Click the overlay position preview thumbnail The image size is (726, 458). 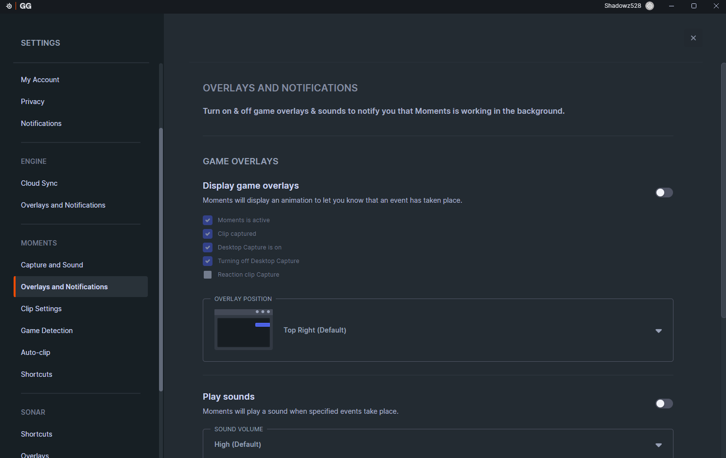point(244,330)
